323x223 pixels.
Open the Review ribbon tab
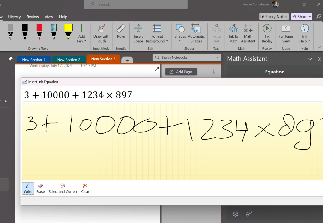33,17
